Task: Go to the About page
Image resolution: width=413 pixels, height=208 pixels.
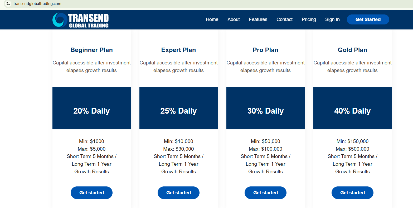Action: 234,19
